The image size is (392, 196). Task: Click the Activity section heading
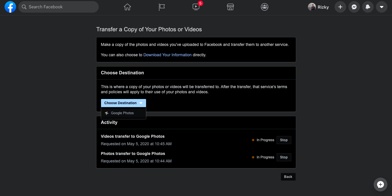pos(109,122)
